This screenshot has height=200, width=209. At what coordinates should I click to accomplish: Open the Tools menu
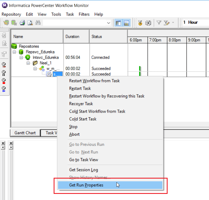pyautogui.click(x=56, y=14)
